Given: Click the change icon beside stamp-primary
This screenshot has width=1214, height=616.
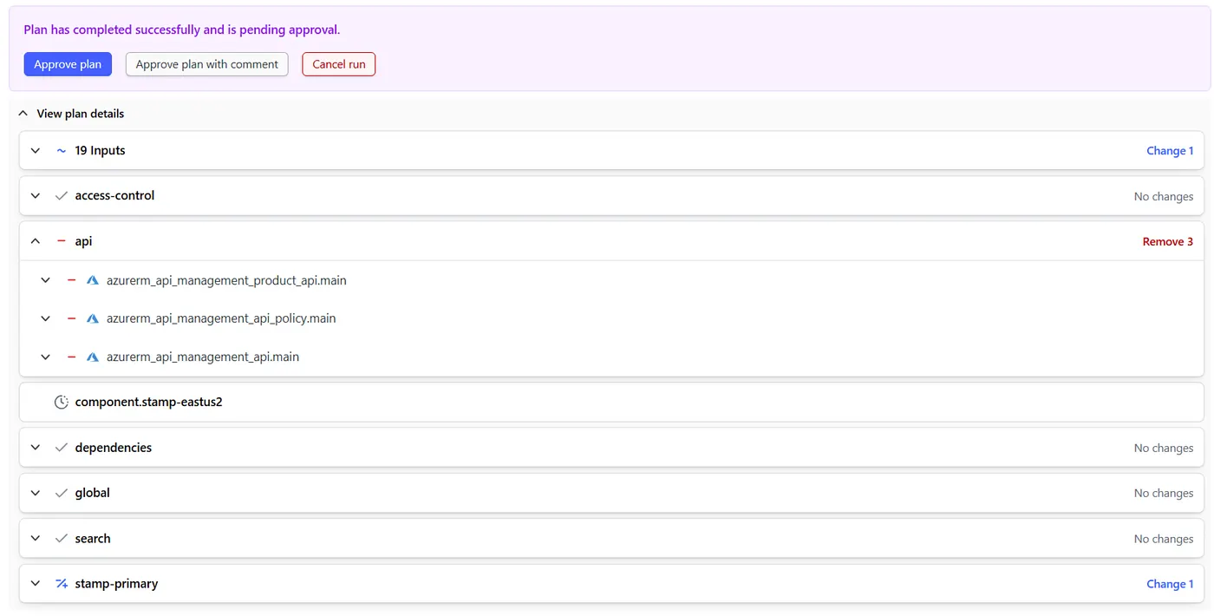Looking at the screenshot, I should (62, 584).
